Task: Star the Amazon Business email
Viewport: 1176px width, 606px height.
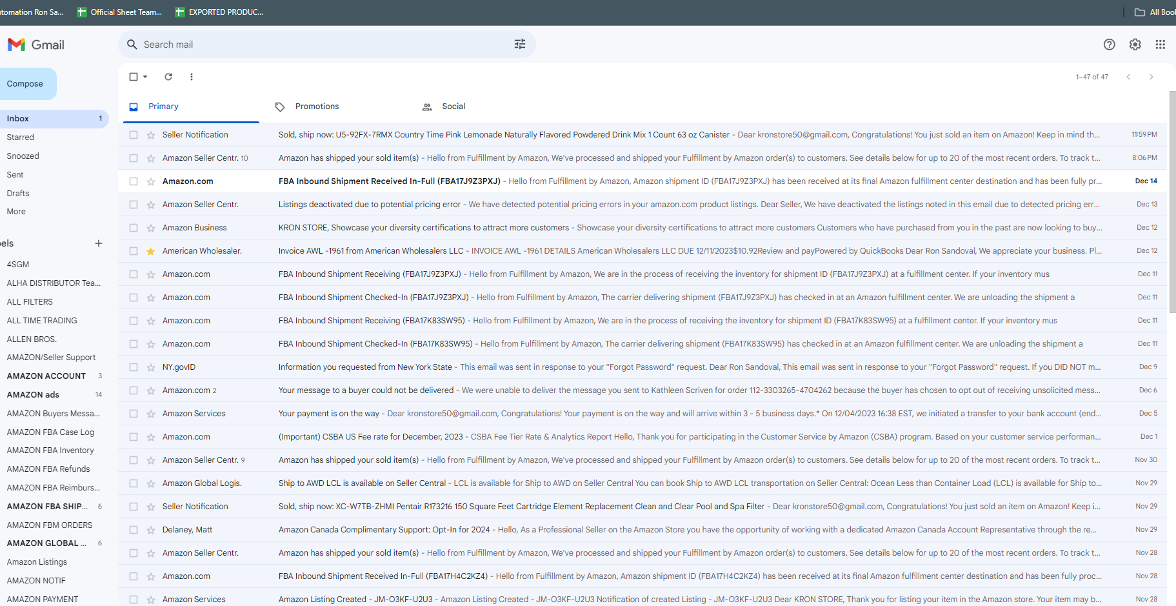Action: tap(151, 228)
